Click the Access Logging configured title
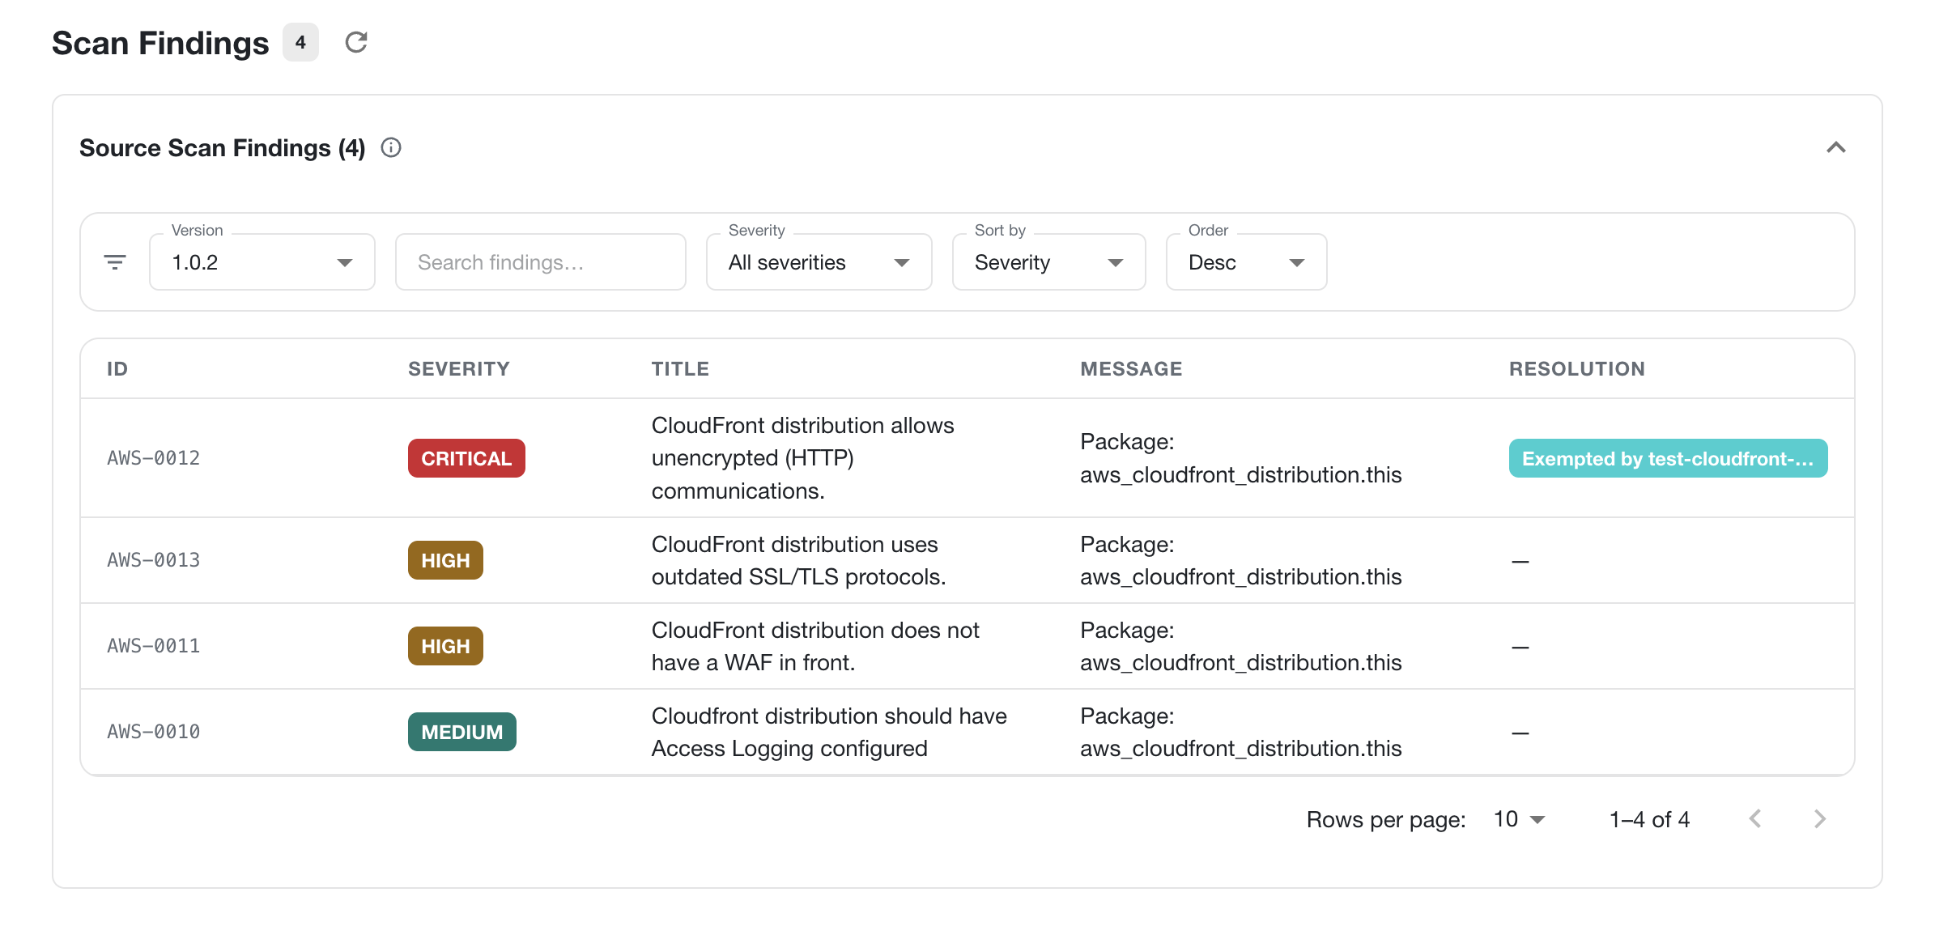 (x=829, y=732)
